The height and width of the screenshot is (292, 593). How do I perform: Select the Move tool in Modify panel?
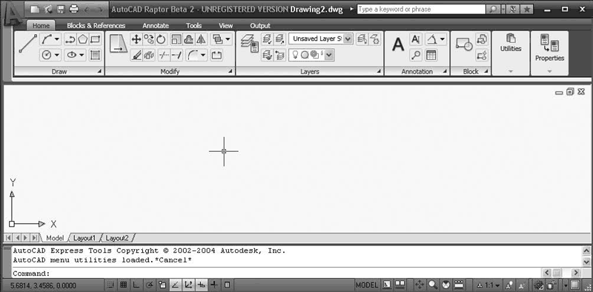(x=136, y=39)
